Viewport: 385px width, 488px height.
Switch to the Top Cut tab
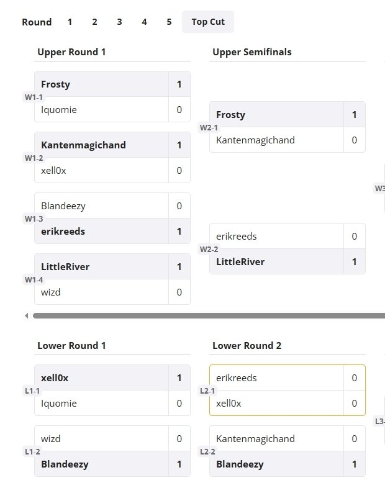point(207,22)
